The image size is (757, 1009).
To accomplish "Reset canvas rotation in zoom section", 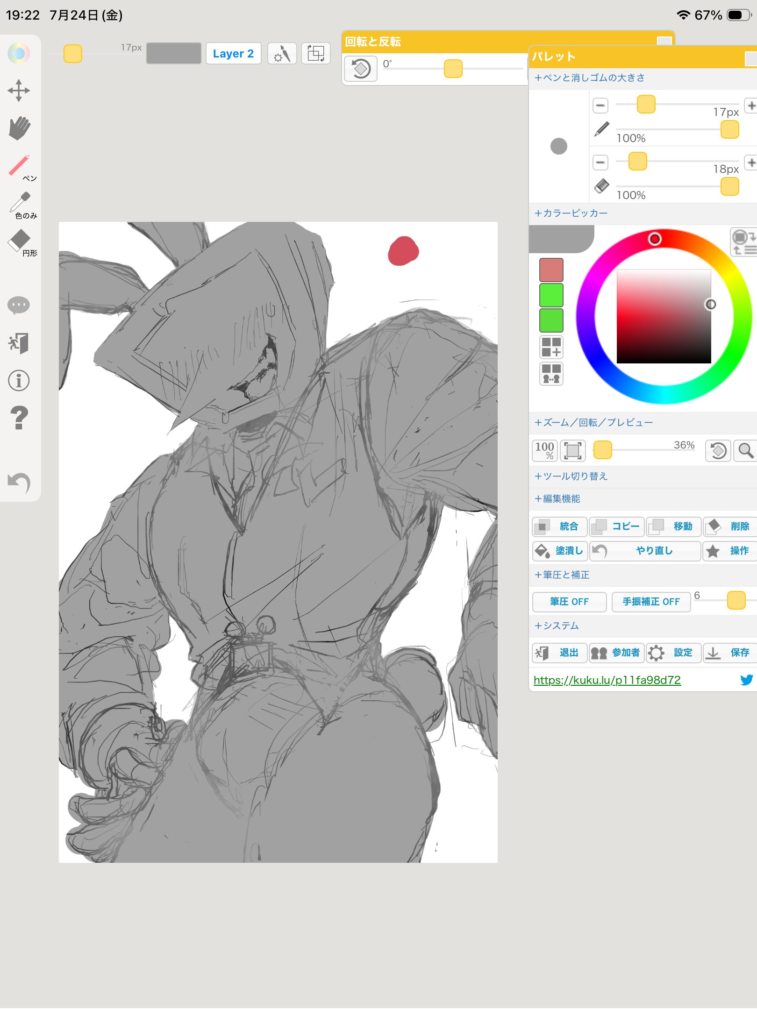I will click(x=718, y=450).
